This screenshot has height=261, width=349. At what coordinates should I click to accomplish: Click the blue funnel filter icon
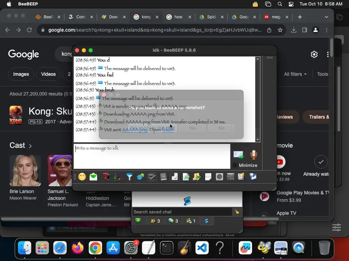pos(129,177)
